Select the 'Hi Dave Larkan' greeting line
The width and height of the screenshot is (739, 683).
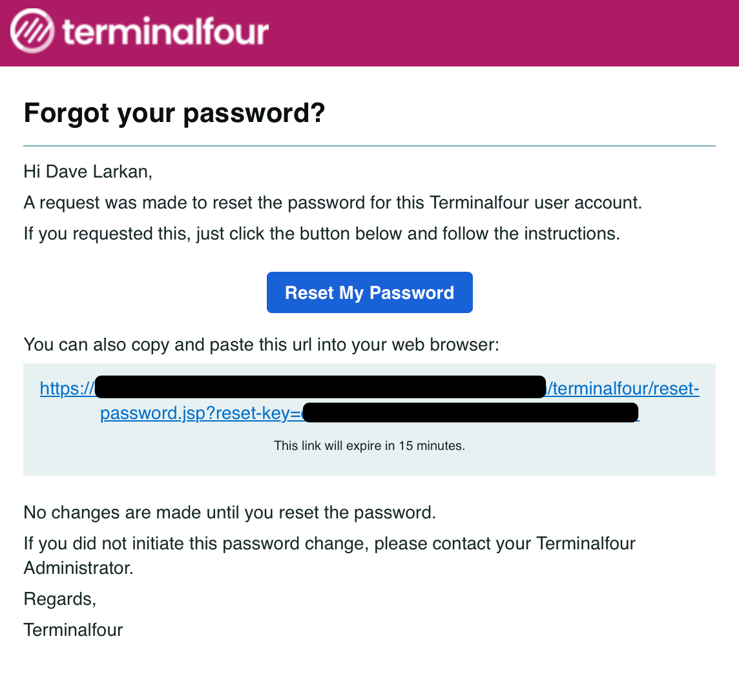tap(78, 171)
